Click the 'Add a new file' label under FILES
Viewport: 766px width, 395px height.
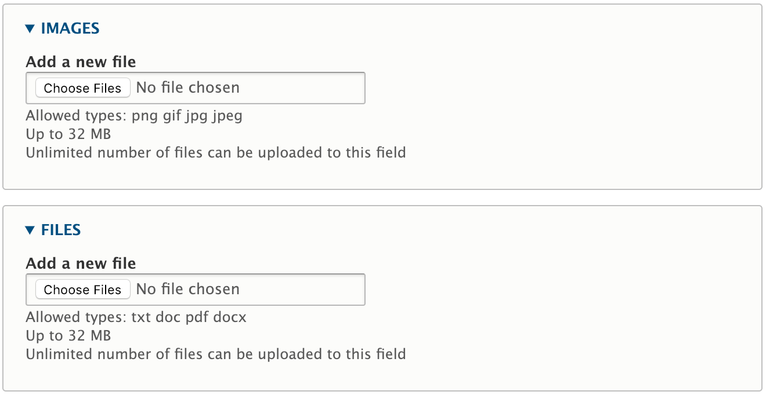(x=81, y=264)
